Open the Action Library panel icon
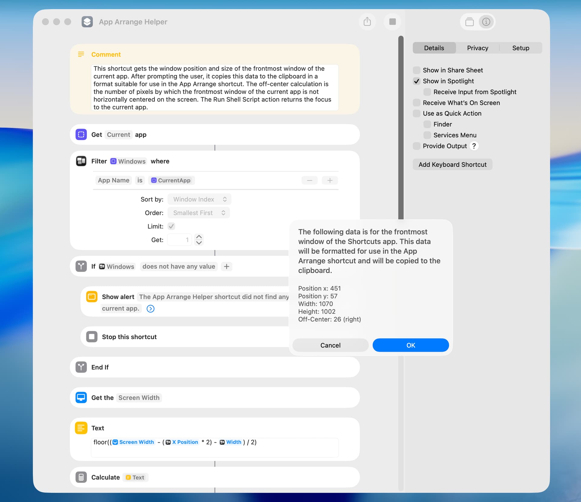Image resolution: width=581 pixels, height=502 pixels. 469,22
